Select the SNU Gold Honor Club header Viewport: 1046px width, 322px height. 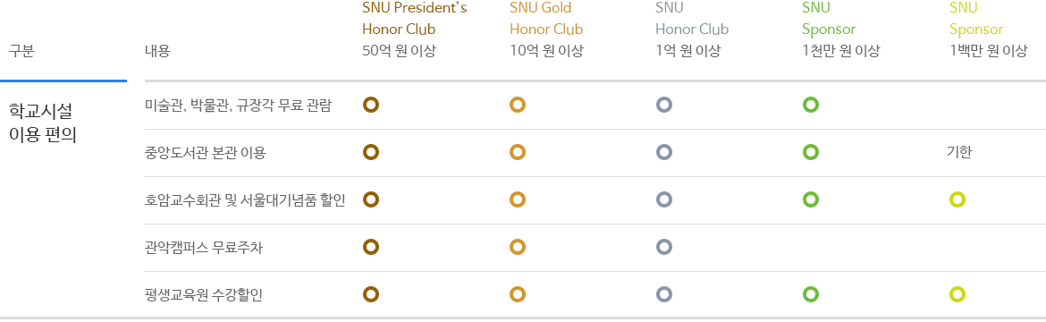pyautogui.click(x=546, y=30)
